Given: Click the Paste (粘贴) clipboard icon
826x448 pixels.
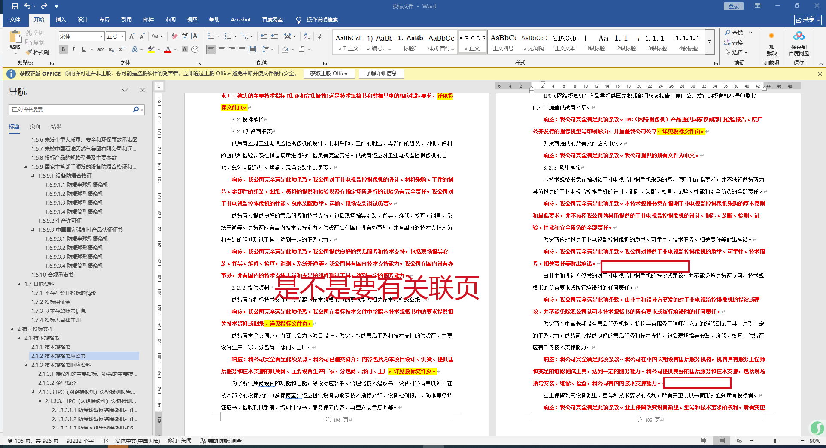Looking at the screenshot, I should click(15, 38).
